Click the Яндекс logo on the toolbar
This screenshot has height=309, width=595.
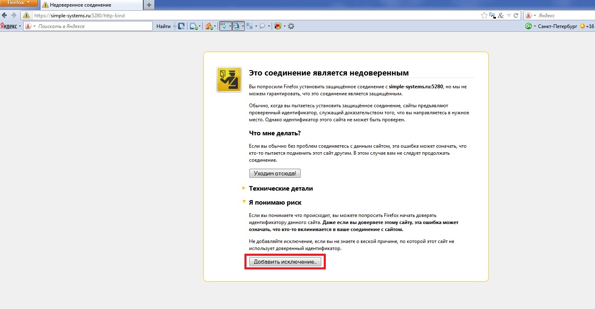point(8,26)
